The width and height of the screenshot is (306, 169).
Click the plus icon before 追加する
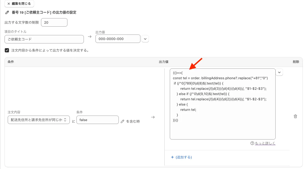[172, 157]
